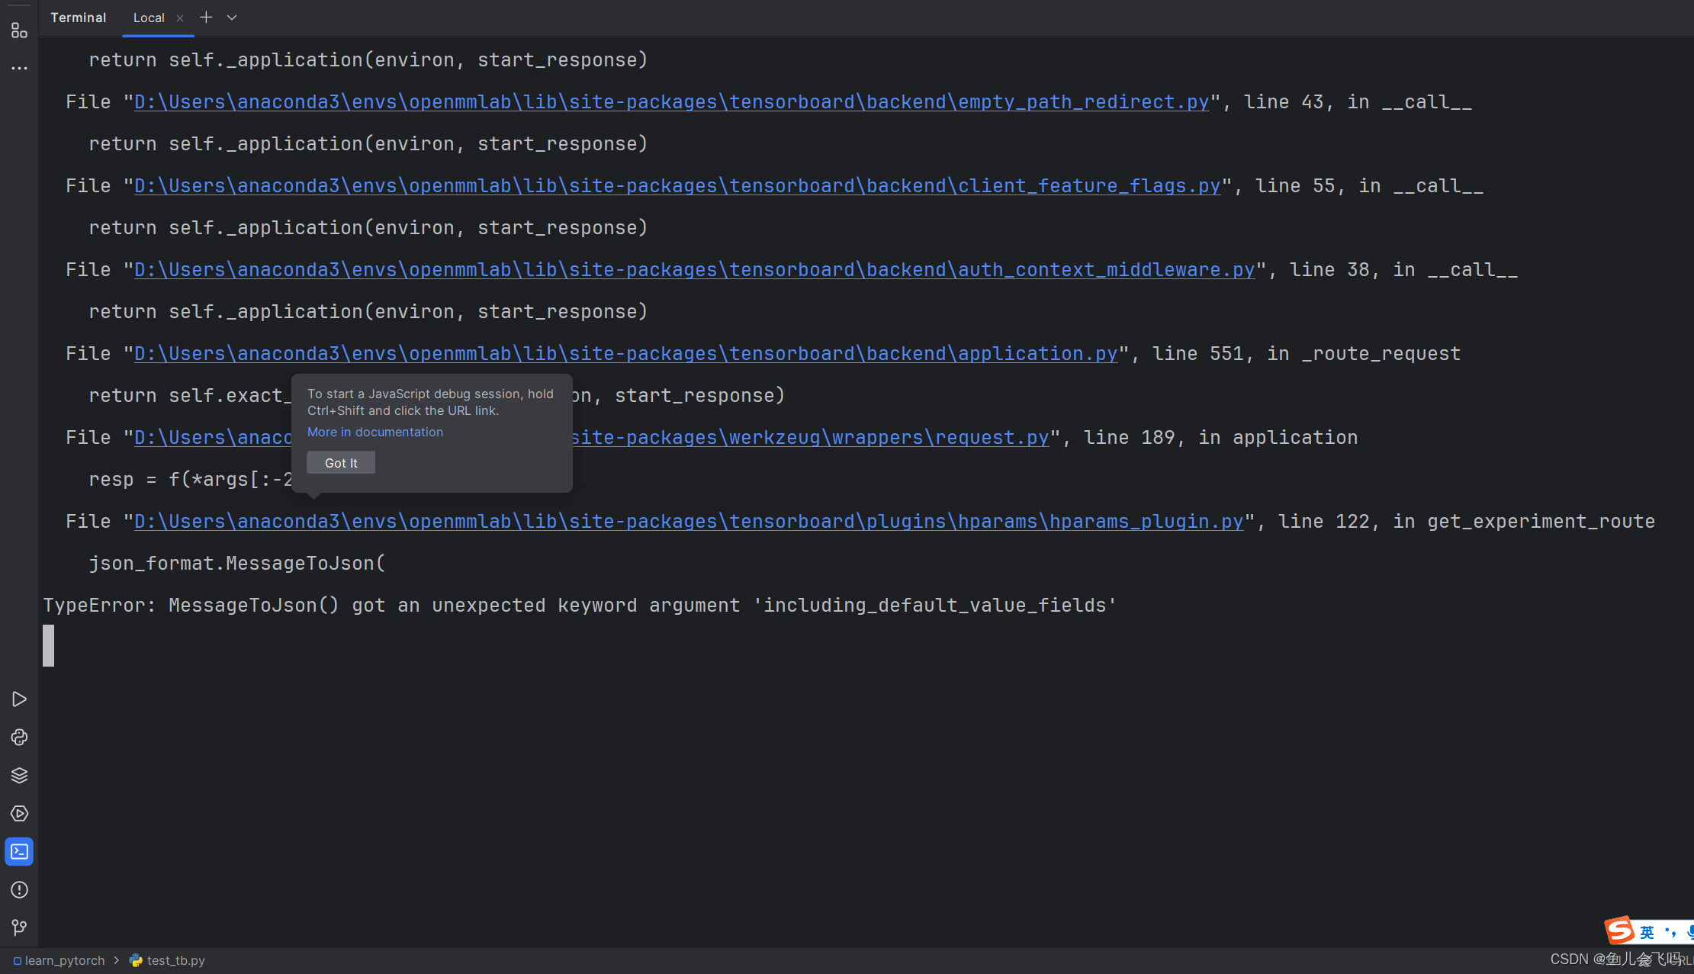Close the Local terminal tab

[x=180, y=18]
